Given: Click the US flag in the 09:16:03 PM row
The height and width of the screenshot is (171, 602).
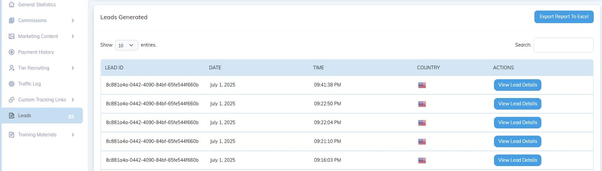Looking at the screenshot, I should click(x=422, y=161).
